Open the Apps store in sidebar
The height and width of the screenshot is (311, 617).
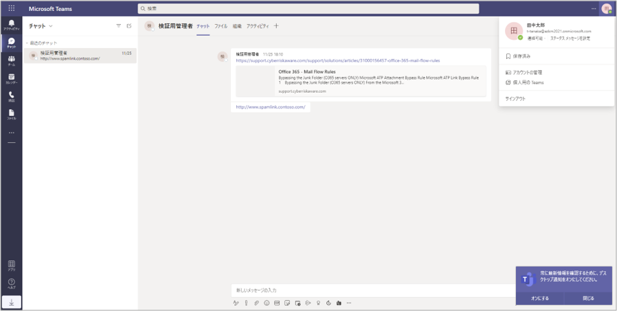12,266
